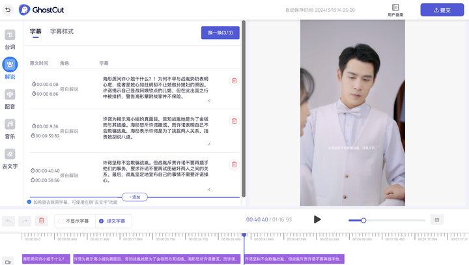Click the timeline zoom slider handle
Image resolution: width=469 pixels, height=265 pixels.
[x=363, y=221]
